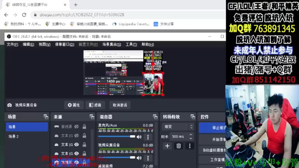The image size is (299, 168).
Task: Focus the douyu.com address bar
Action: pyautogui.click(x=128, y=15)
